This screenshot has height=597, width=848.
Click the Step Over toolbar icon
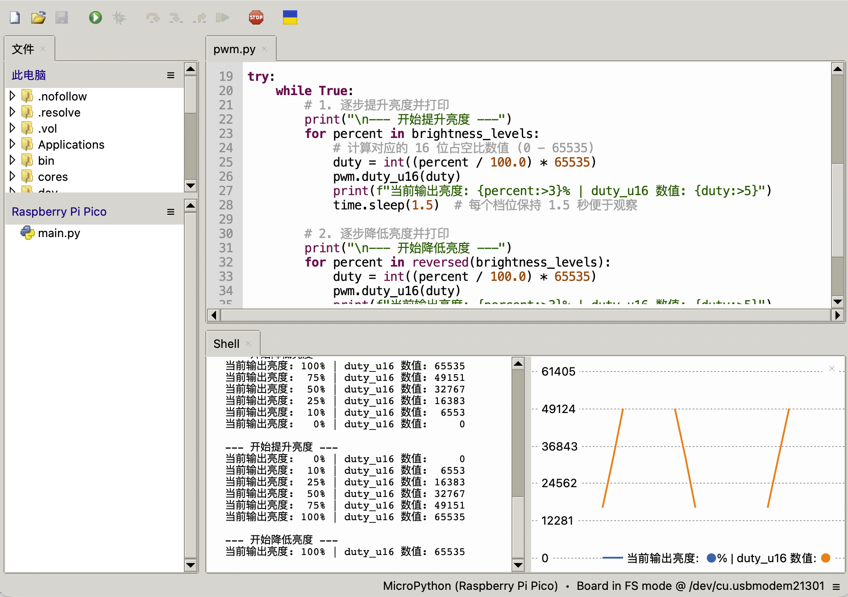click(x=153, y=18)
